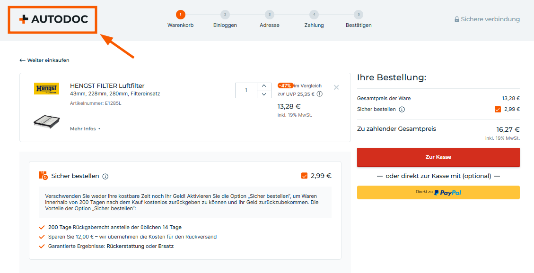Viewport: 534px width, 273px height.
Task: Click the AUTODOC logo
Action: click(53, 19)
